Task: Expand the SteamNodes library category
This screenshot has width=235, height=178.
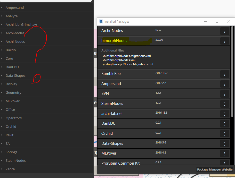Action: click(1, 160)
